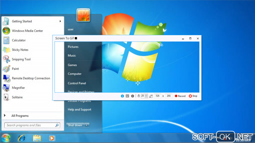Start recording with the Record button
Screen dimensions: 255x143
point(180,96)
